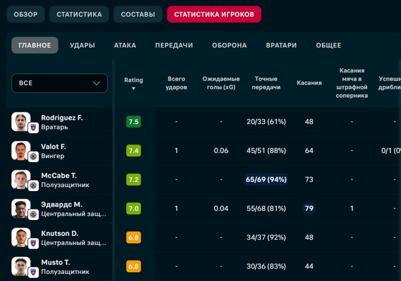
Task: Click the 7.2 rating badge
Action: click(134, 179)
